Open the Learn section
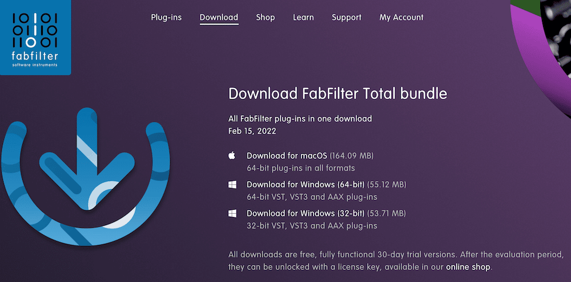Image resolution: width=571 pixels, height=282 pixels. click(303, 17)
